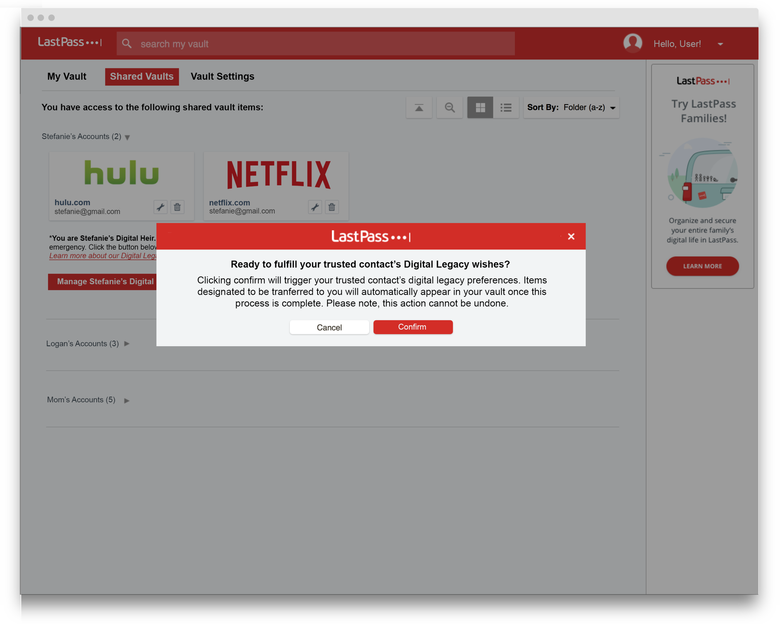Viewport: 780px width, 624px height.
Task: Switch to list view
Action: click(506, 107)
